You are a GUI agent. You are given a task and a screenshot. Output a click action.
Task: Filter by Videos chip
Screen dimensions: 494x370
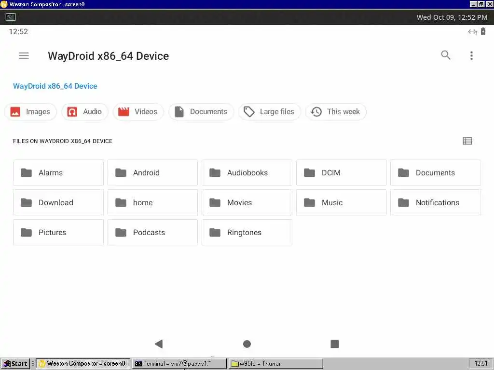coord(138,112)
